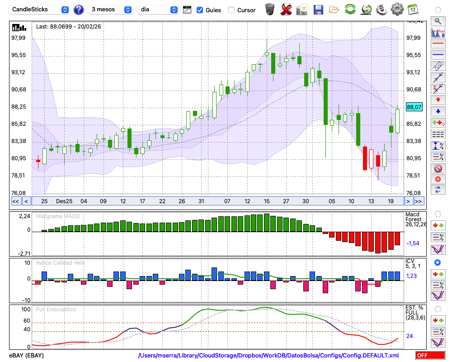Step back with the < button

(x=26, y=201)
